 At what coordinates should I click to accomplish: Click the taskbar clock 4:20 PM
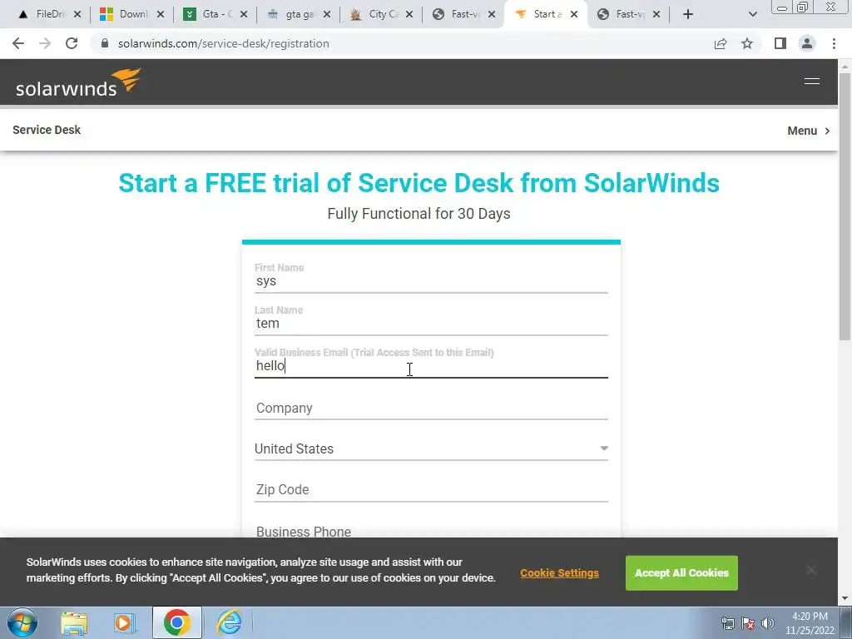(810, 623)
